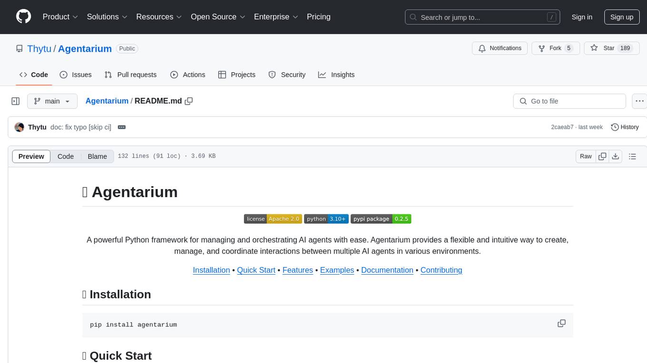Screen dimensions: 647x363
Task: Switch to the Projects tab
Action: [237, 75]
